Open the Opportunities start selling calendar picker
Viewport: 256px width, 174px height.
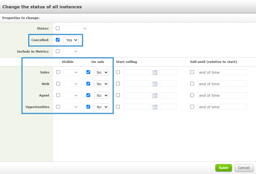pos(155,107)
